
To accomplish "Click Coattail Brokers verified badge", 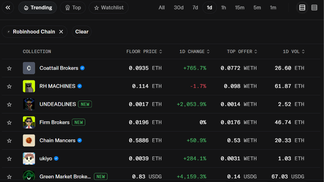I will pyautogui.click(x=83, y=68).
